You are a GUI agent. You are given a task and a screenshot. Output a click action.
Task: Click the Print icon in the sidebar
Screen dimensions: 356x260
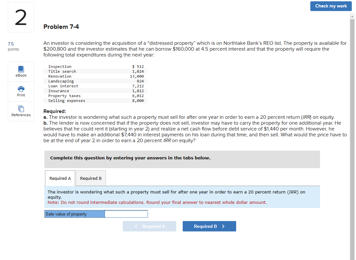coord(21,91)
